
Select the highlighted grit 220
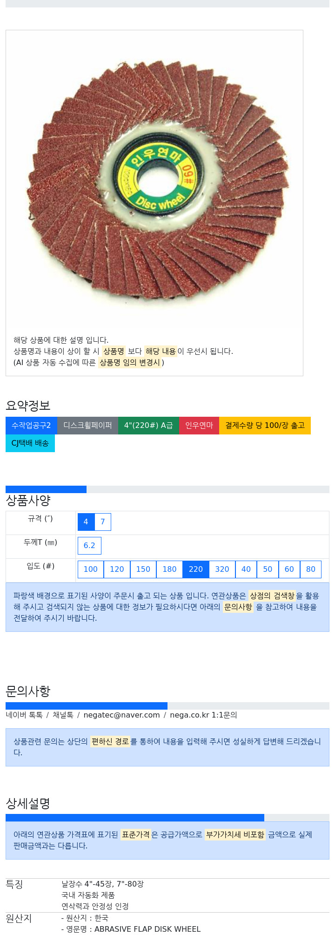tap(196, 569)
